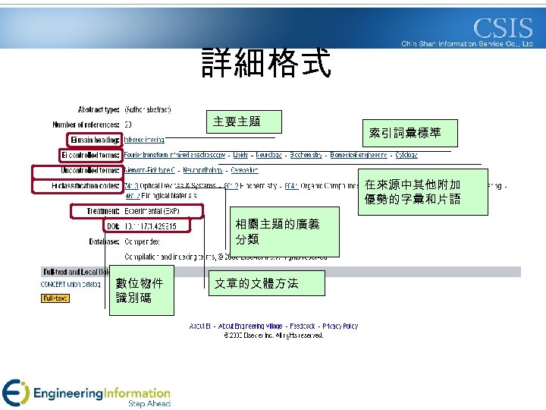The height and width of the screenshot is (410, 546).
Task: Click the Elsevier copyright notice text
Action: click(274, 336)
